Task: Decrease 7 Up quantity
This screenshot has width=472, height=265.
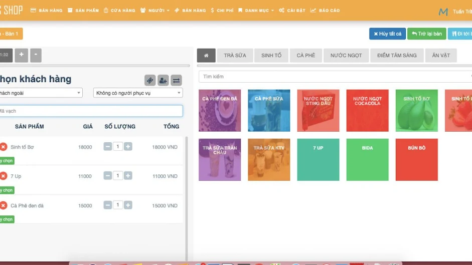Action: click(x=107, y=176)
